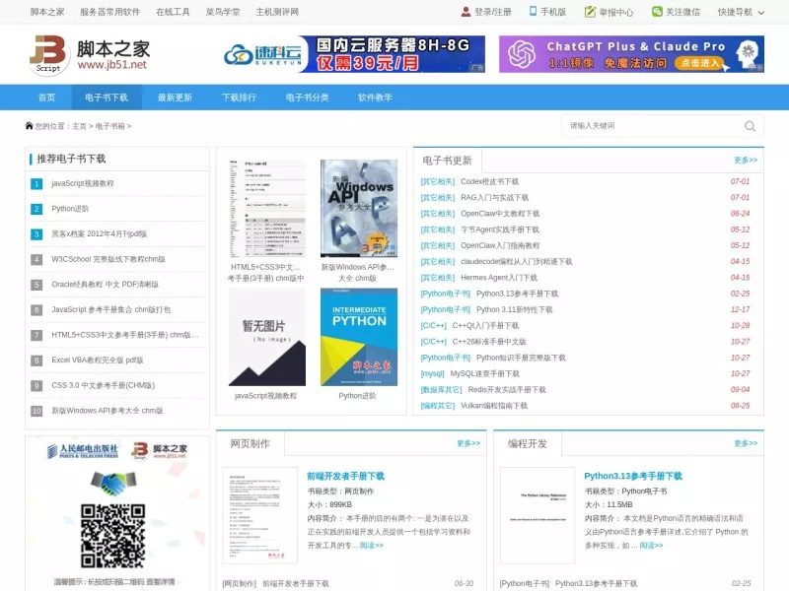Open the 服务器常用软件 top link
Viewport: 789px width, 591px height.
pyautogui.click(x=110, y=12)
